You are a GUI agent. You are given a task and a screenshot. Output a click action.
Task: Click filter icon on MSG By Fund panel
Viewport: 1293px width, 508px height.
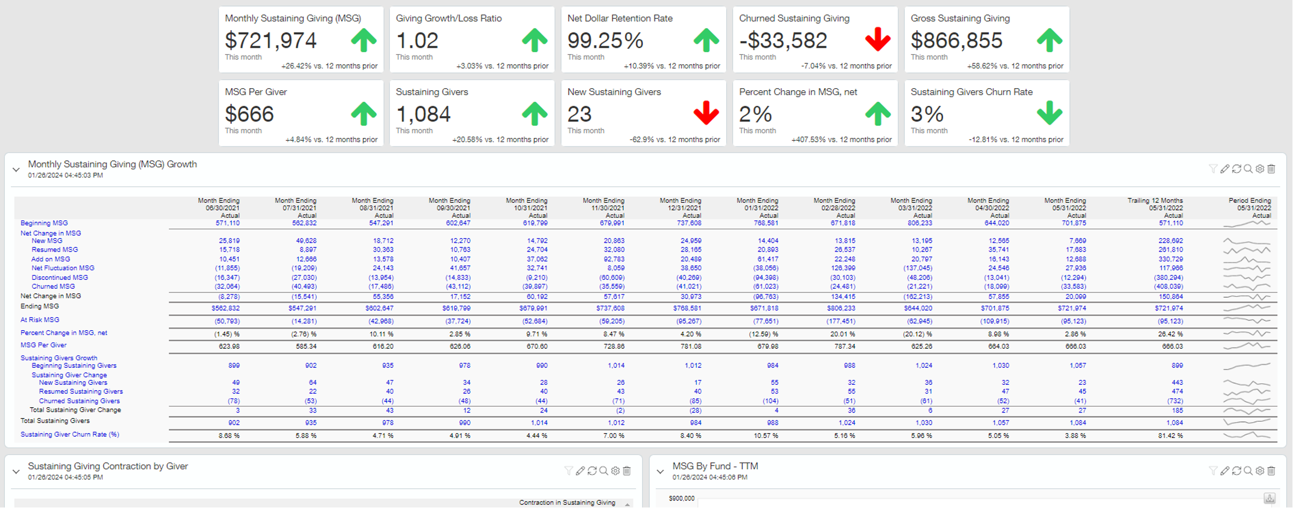[x=1213, y=471]
